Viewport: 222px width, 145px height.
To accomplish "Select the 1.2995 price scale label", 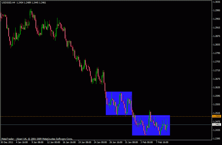I will tap(217, 10).
